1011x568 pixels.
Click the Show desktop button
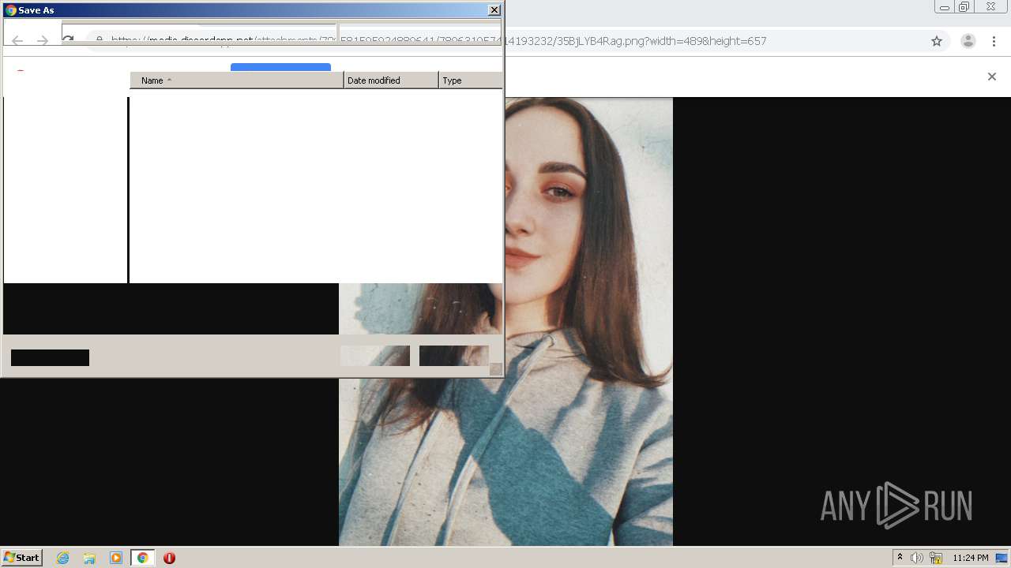click(1002, 558)
